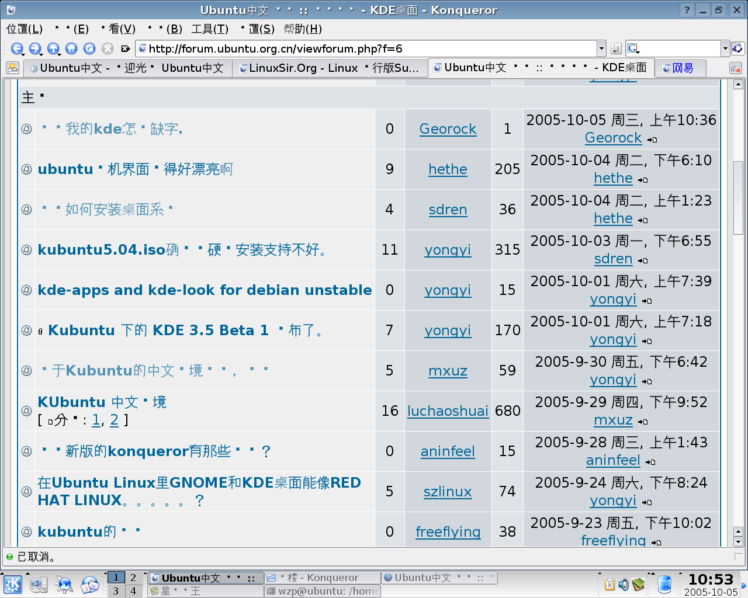
Task: Open the Home page icon in toolbar
Action: (x=71, y=48)
